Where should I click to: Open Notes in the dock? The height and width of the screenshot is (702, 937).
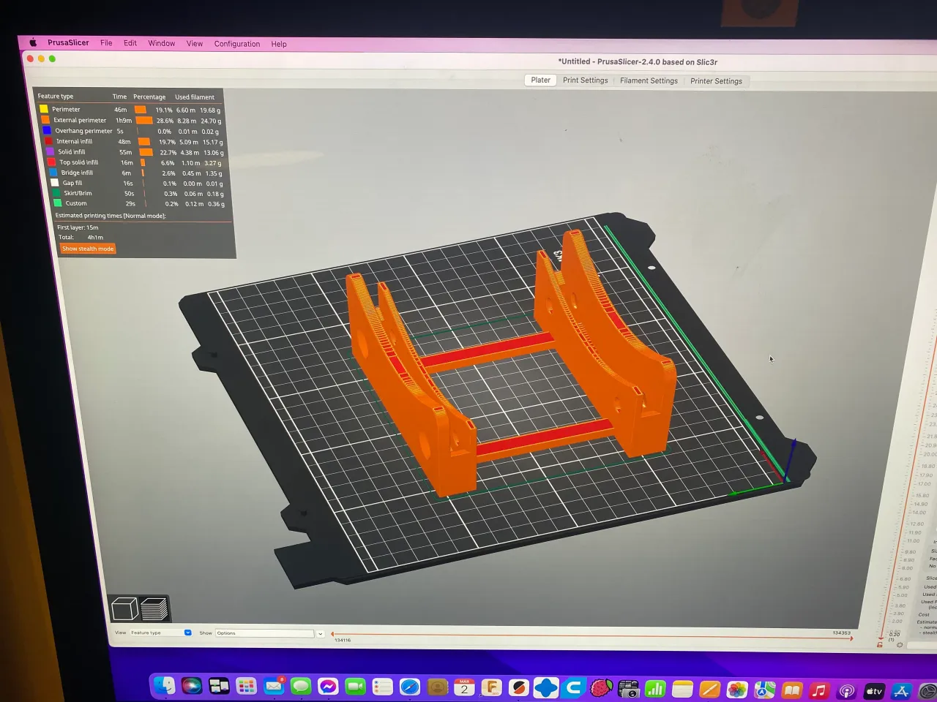[683, 689]
